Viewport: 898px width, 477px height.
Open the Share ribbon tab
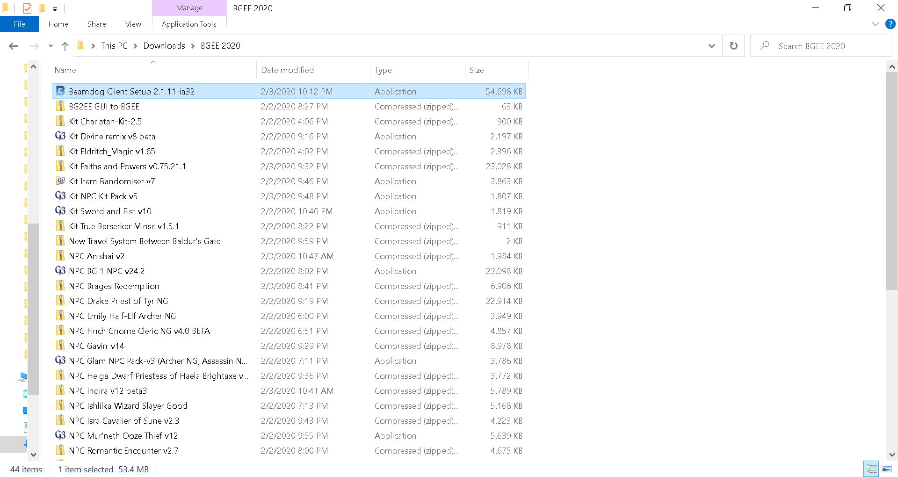[x=96, y=24]
